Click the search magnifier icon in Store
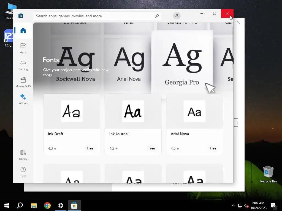Screen dimensions: 282x211 pyautogui.click(x=157, y=16)
